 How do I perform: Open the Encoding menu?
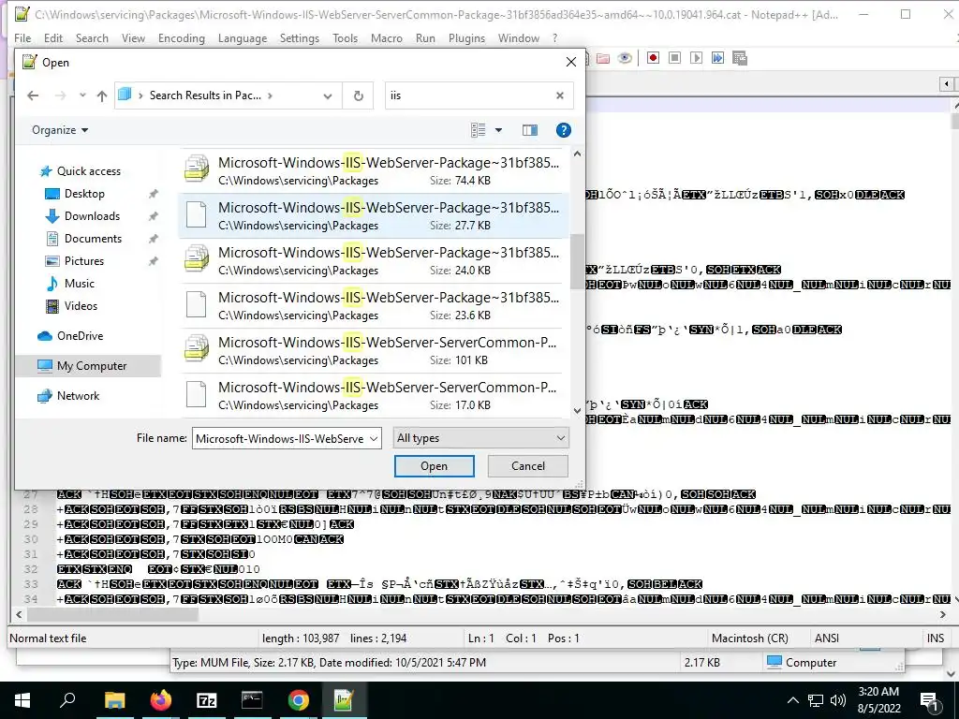(x=182, y=37)
